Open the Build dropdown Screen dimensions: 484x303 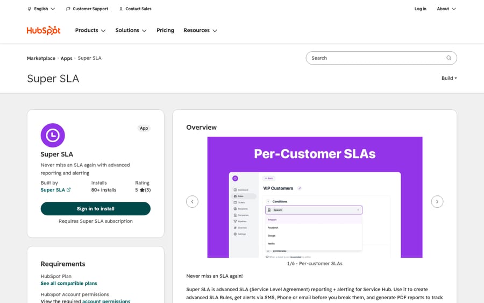(449, 78)
